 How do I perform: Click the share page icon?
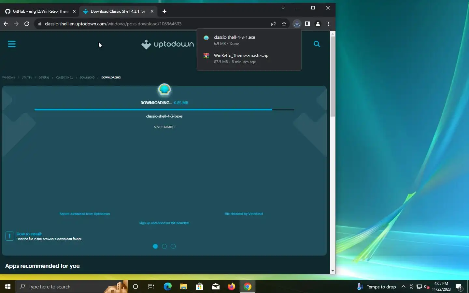[x=274, y=24]
